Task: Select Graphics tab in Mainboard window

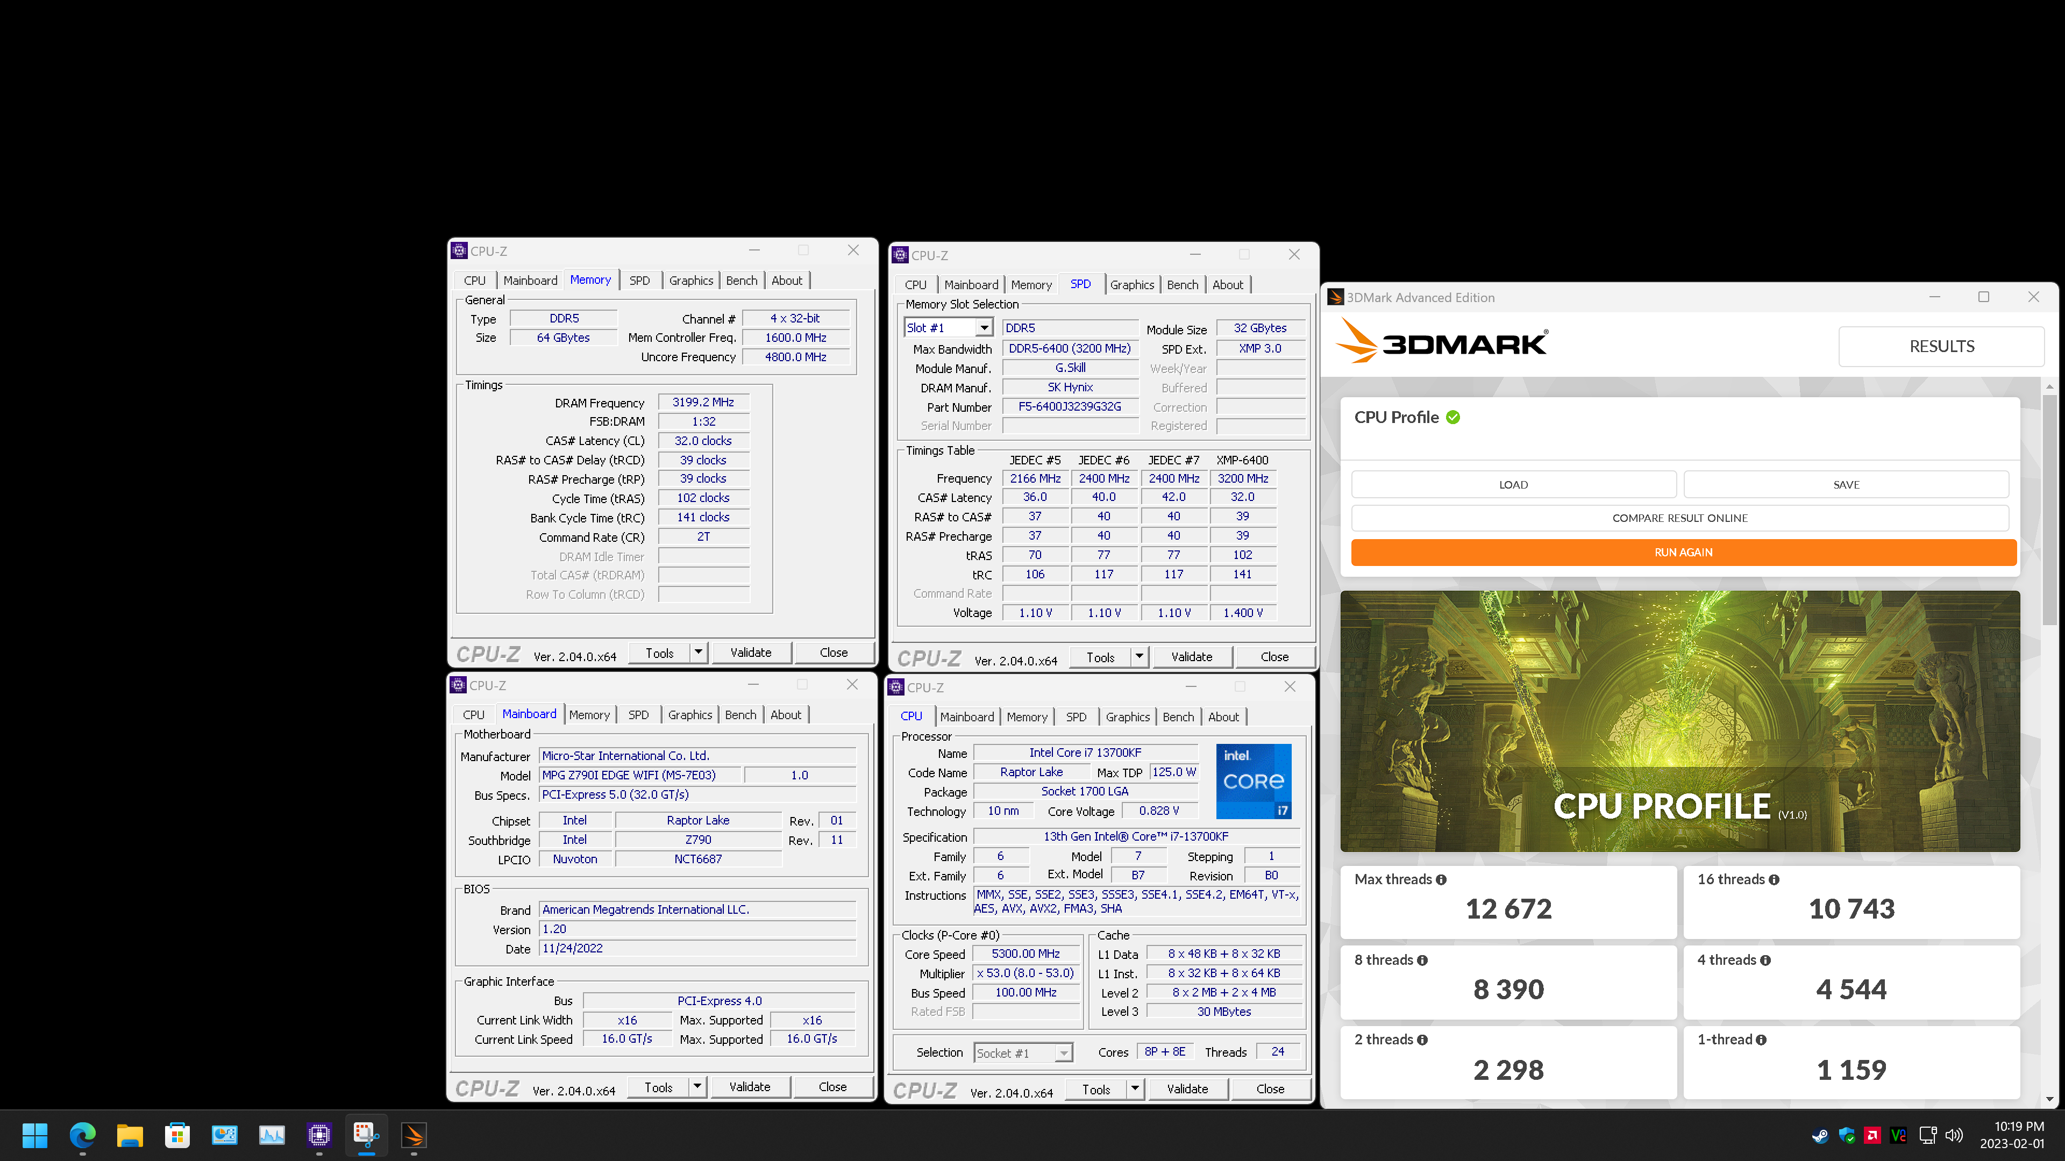Action: click(x=690, y=715)
